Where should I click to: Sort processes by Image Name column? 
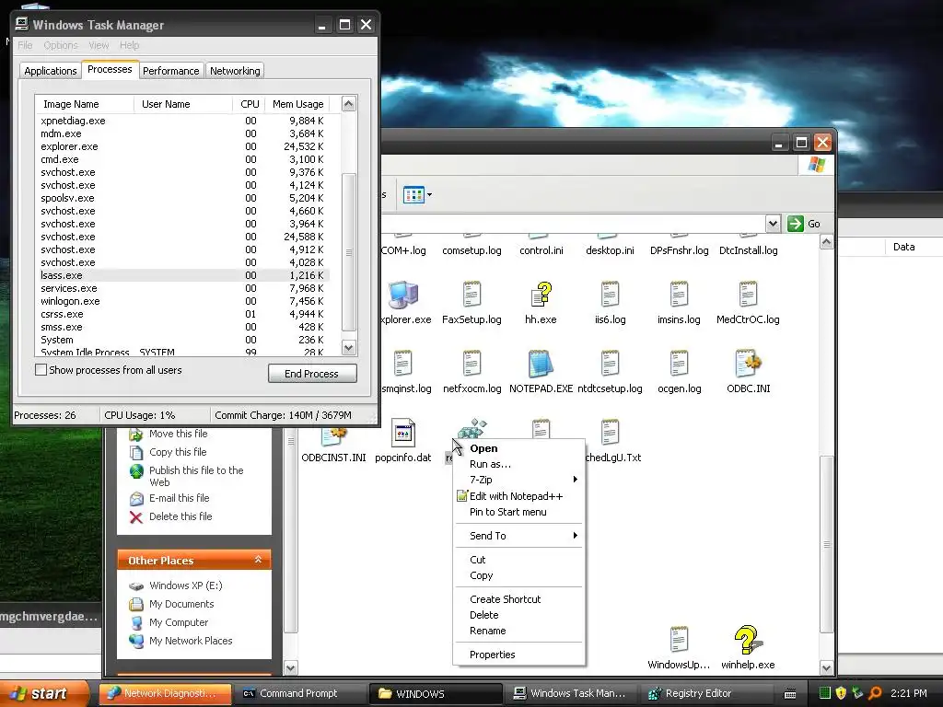point(84,104)
